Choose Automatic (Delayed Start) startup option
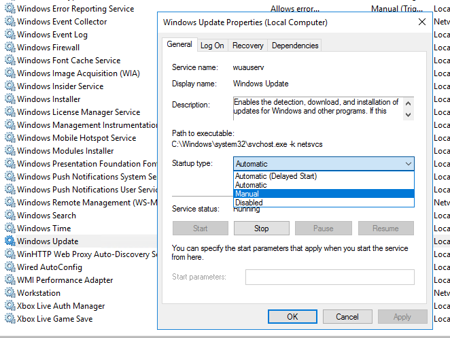 [324, 176]
